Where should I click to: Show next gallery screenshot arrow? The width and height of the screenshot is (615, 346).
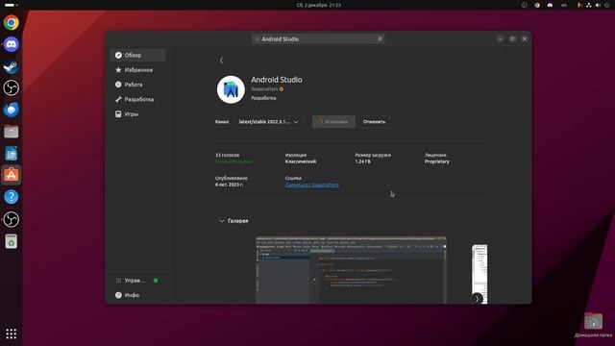[477, 299]
